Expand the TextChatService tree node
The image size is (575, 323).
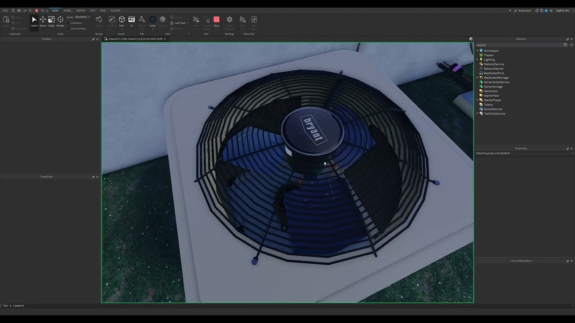click(x=477, y=113)
